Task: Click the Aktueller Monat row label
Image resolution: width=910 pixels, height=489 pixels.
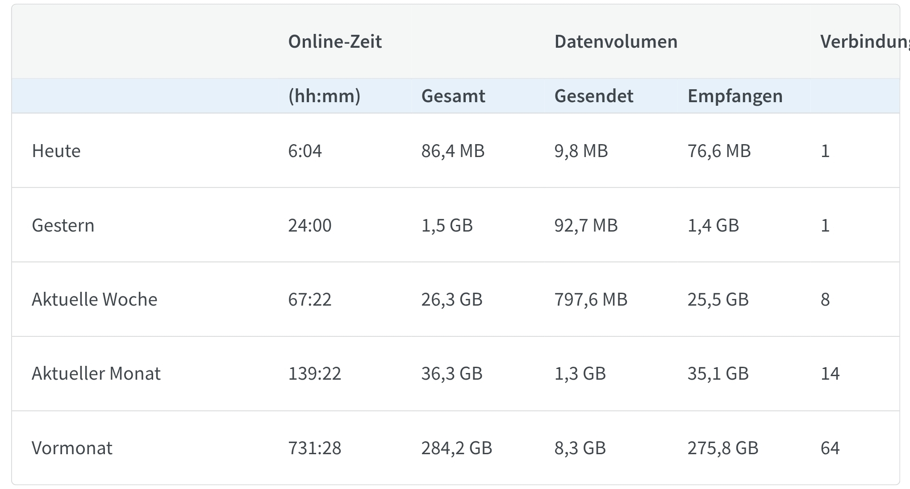Action: pyautogui.click(x=96, y=373)
